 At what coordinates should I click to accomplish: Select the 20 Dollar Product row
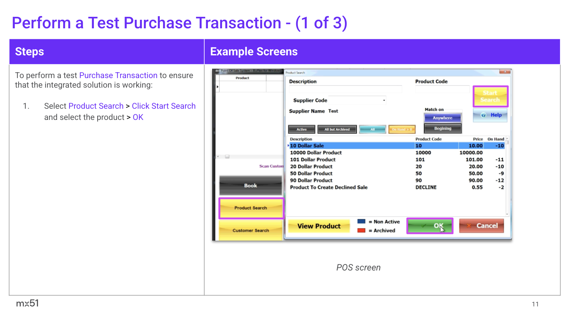click(x=311, y=167)
